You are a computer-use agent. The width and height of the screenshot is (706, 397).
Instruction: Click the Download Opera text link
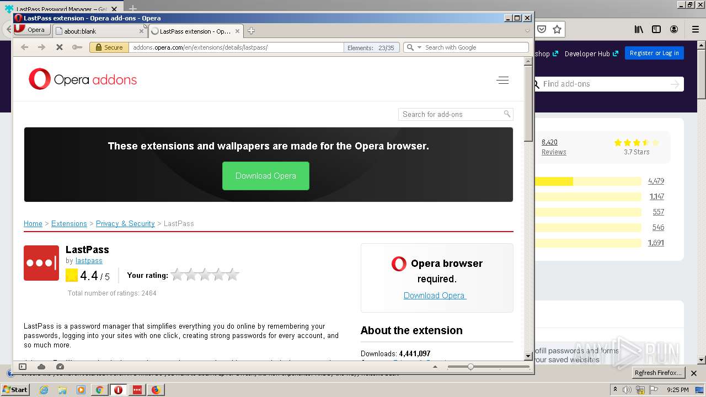[x=435, y=296]
